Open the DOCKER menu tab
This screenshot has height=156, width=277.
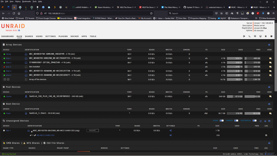coord(75,36)
